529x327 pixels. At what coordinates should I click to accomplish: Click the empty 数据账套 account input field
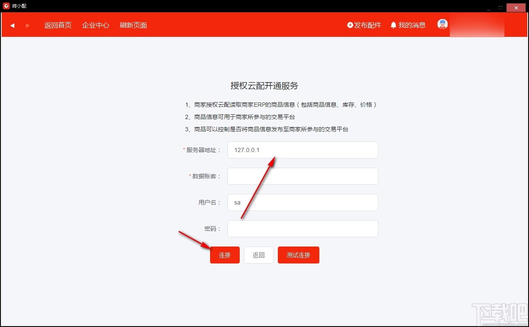coord(302,176)
